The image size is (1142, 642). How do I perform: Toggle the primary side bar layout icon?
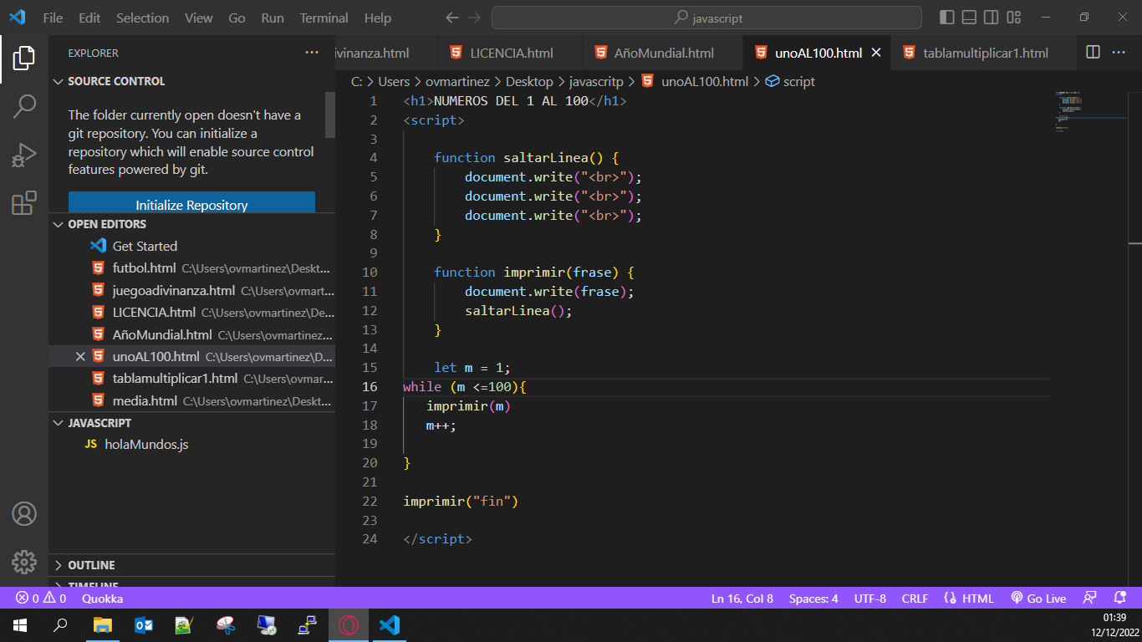(x=947, y=18)
